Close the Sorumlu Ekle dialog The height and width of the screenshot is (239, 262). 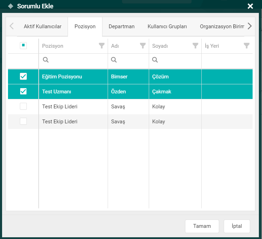click(x=250, y=6)
